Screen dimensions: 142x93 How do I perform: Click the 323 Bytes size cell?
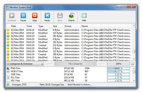(x=58, y=33)
